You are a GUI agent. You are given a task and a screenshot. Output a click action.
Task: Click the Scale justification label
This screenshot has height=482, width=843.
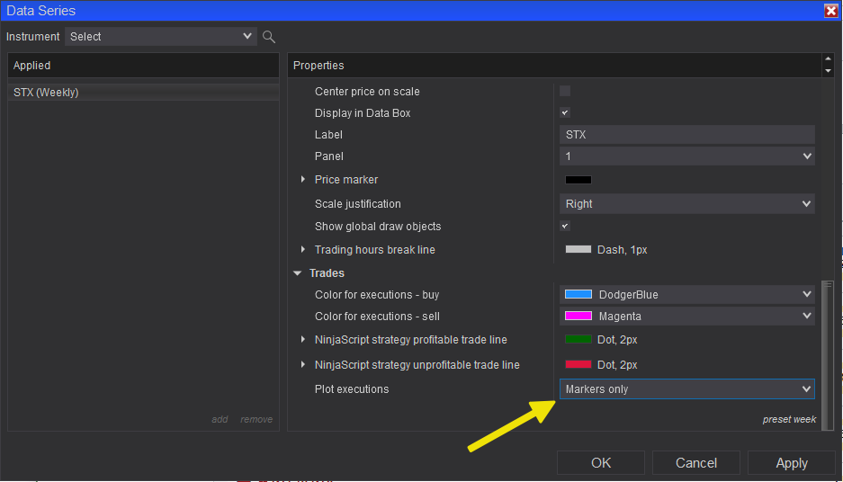pos(357,203)
